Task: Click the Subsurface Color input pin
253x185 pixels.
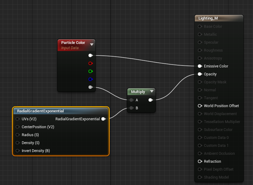Action: click(x=200, y=130)
